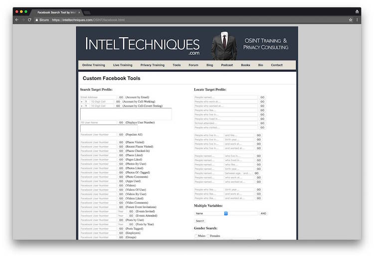The height and width of the screenshot is (258, 374).
Task: Click GO for Places Checked-In
Action: coord(121,151)
